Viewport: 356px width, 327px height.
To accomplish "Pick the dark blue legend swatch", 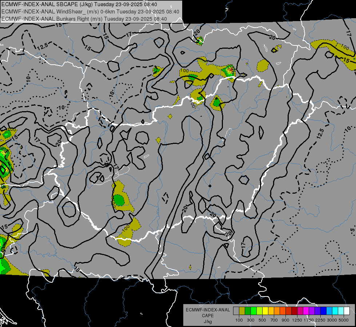I will point(323,311).
